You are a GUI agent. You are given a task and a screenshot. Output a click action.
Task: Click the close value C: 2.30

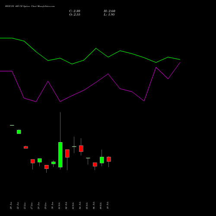click(75, 11)
